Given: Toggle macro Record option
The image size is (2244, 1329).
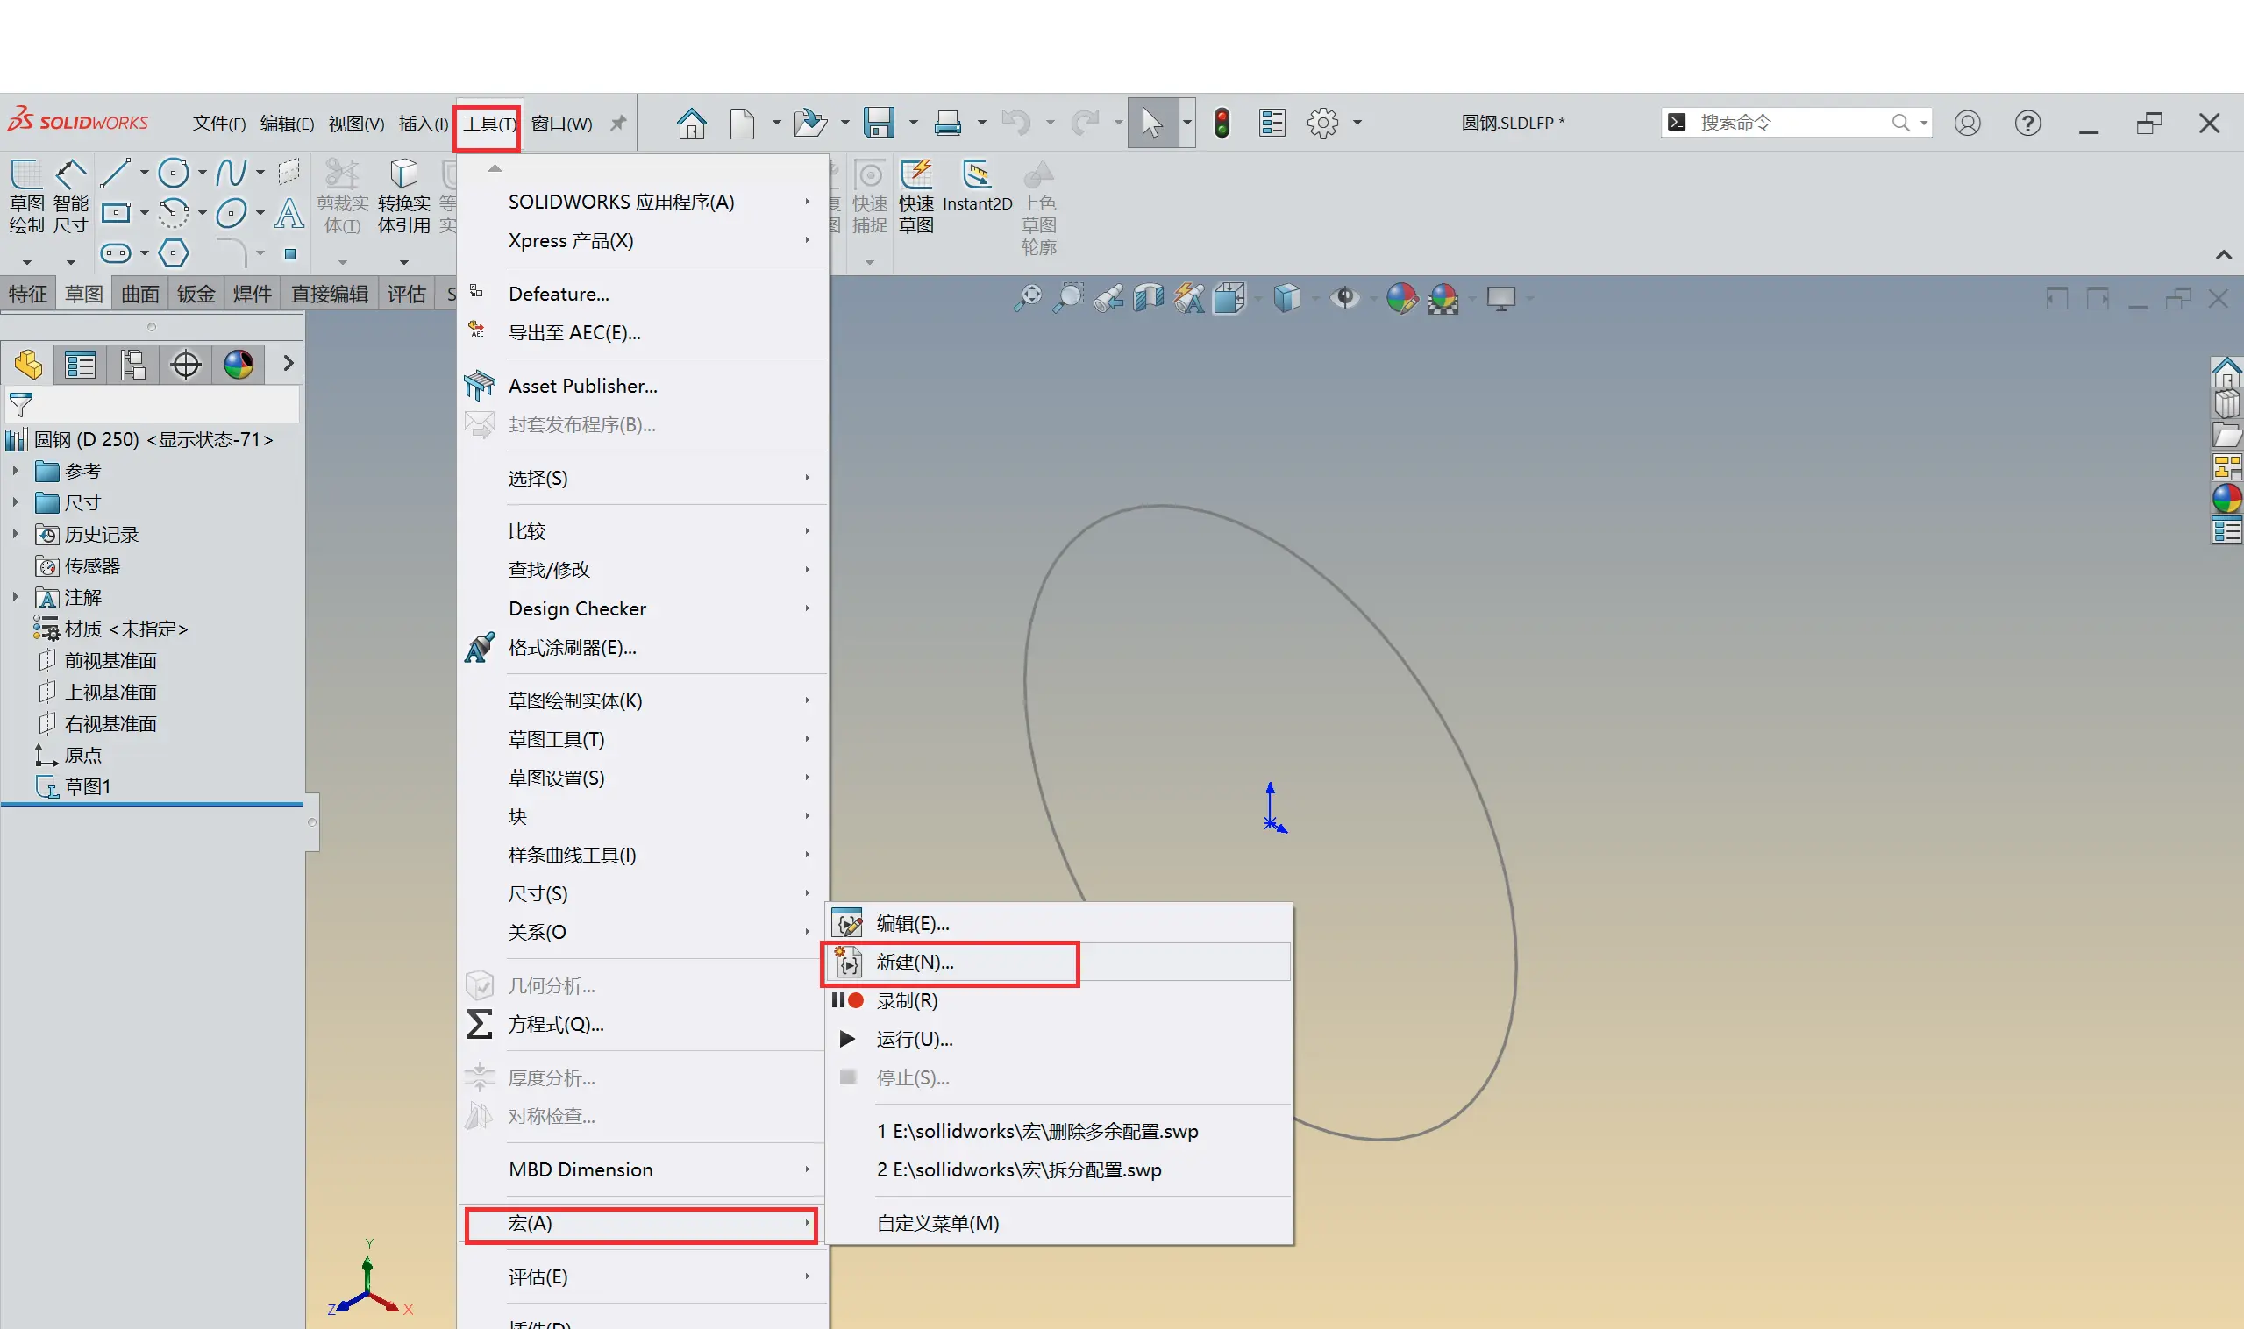Looking at the screenshot, I should pos(907,1000).
